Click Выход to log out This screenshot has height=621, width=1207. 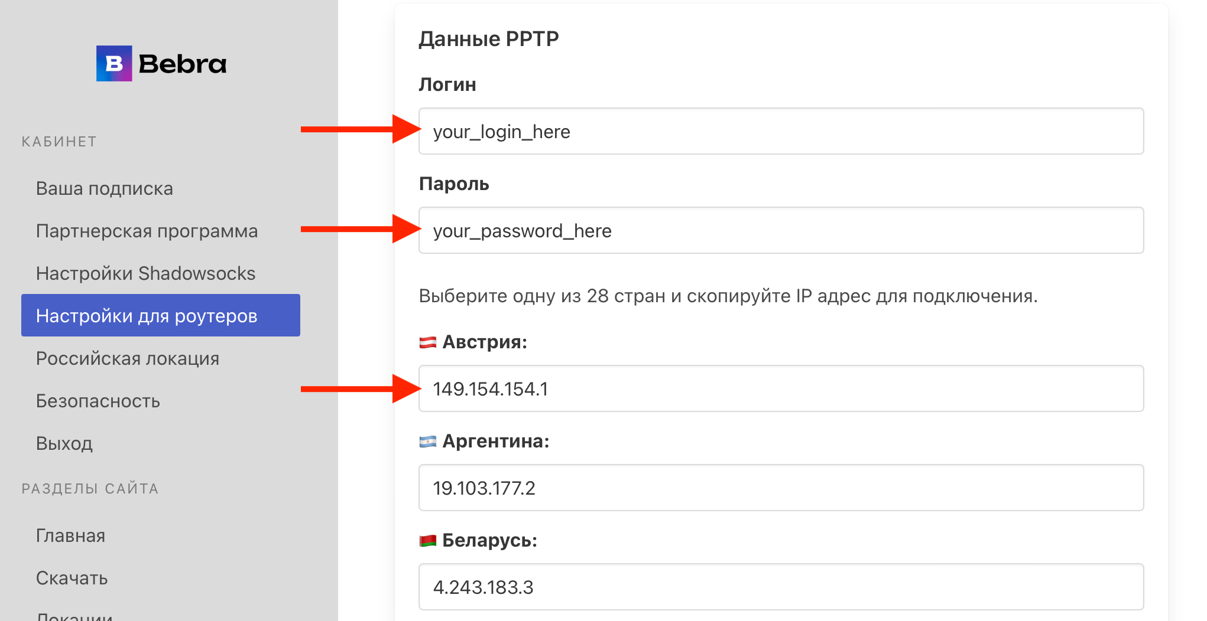[x=64, y=443]
